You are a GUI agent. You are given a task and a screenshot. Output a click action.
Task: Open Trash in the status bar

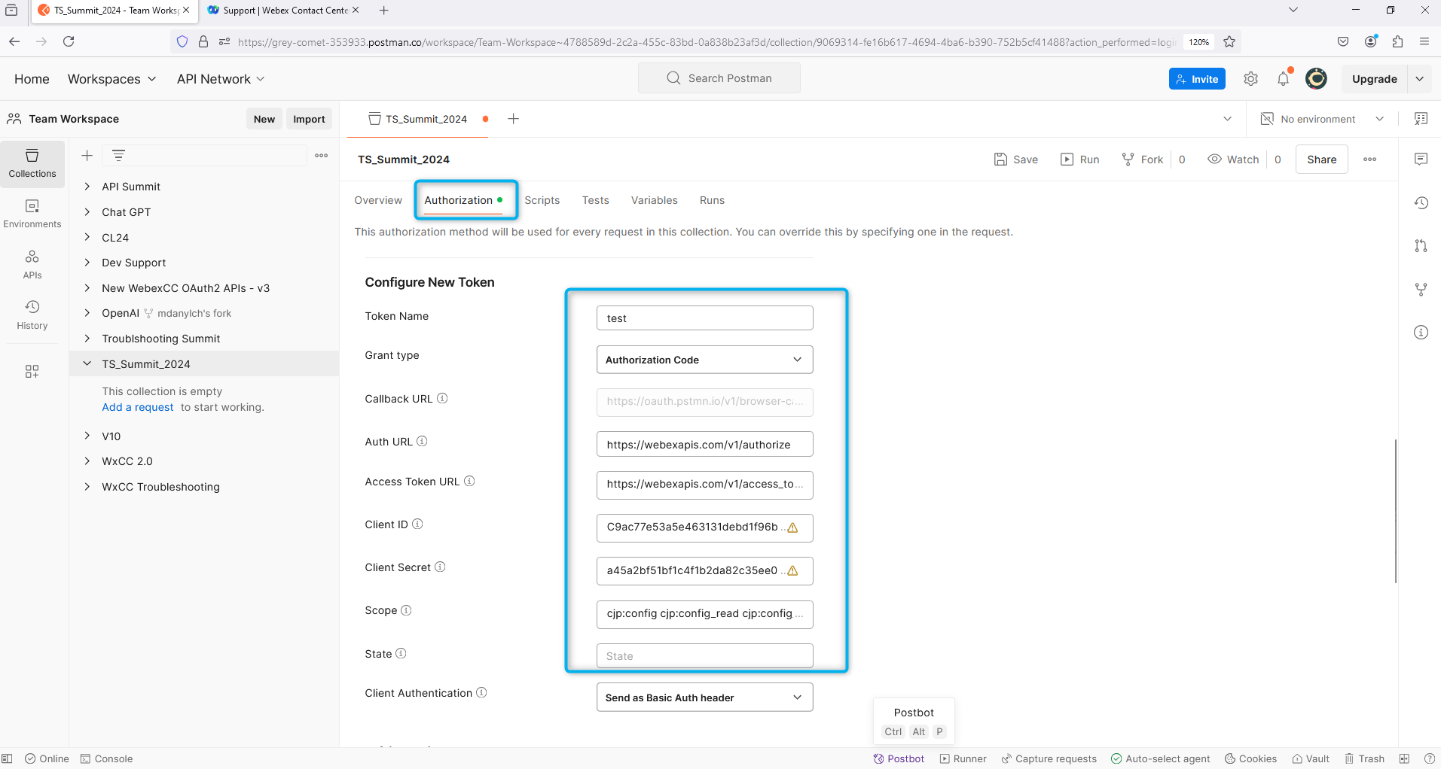pyautogui.click(x=1365, y=758)
